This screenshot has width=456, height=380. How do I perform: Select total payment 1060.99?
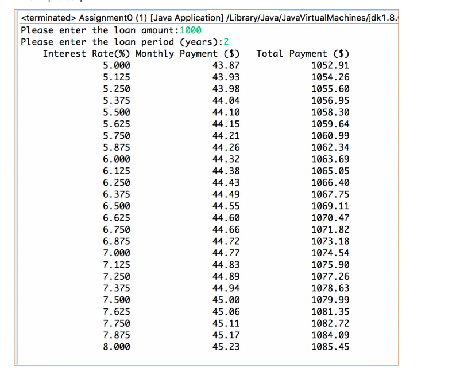point(330,136)
